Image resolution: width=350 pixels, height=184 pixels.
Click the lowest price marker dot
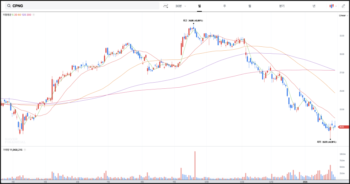(x=330, y=139)
